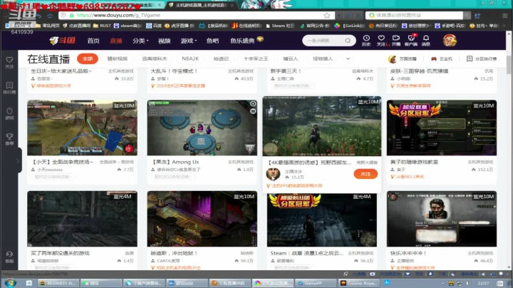
Task: Go to 首页 in the nav bar
Action: click(93, 41)
